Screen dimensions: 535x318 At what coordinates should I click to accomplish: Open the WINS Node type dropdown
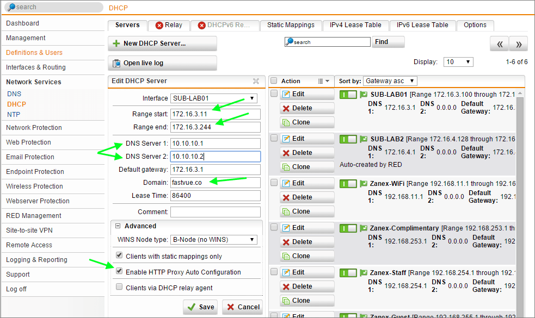tap(213, 240)
